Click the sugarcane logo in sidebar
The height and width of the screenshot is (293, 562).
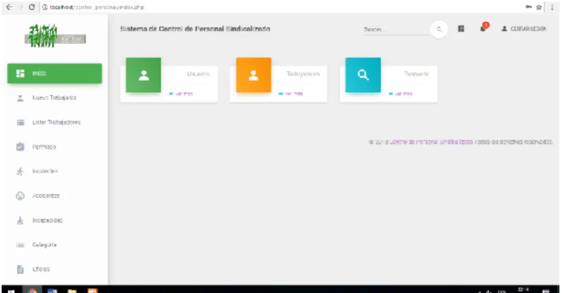point(55,36)
